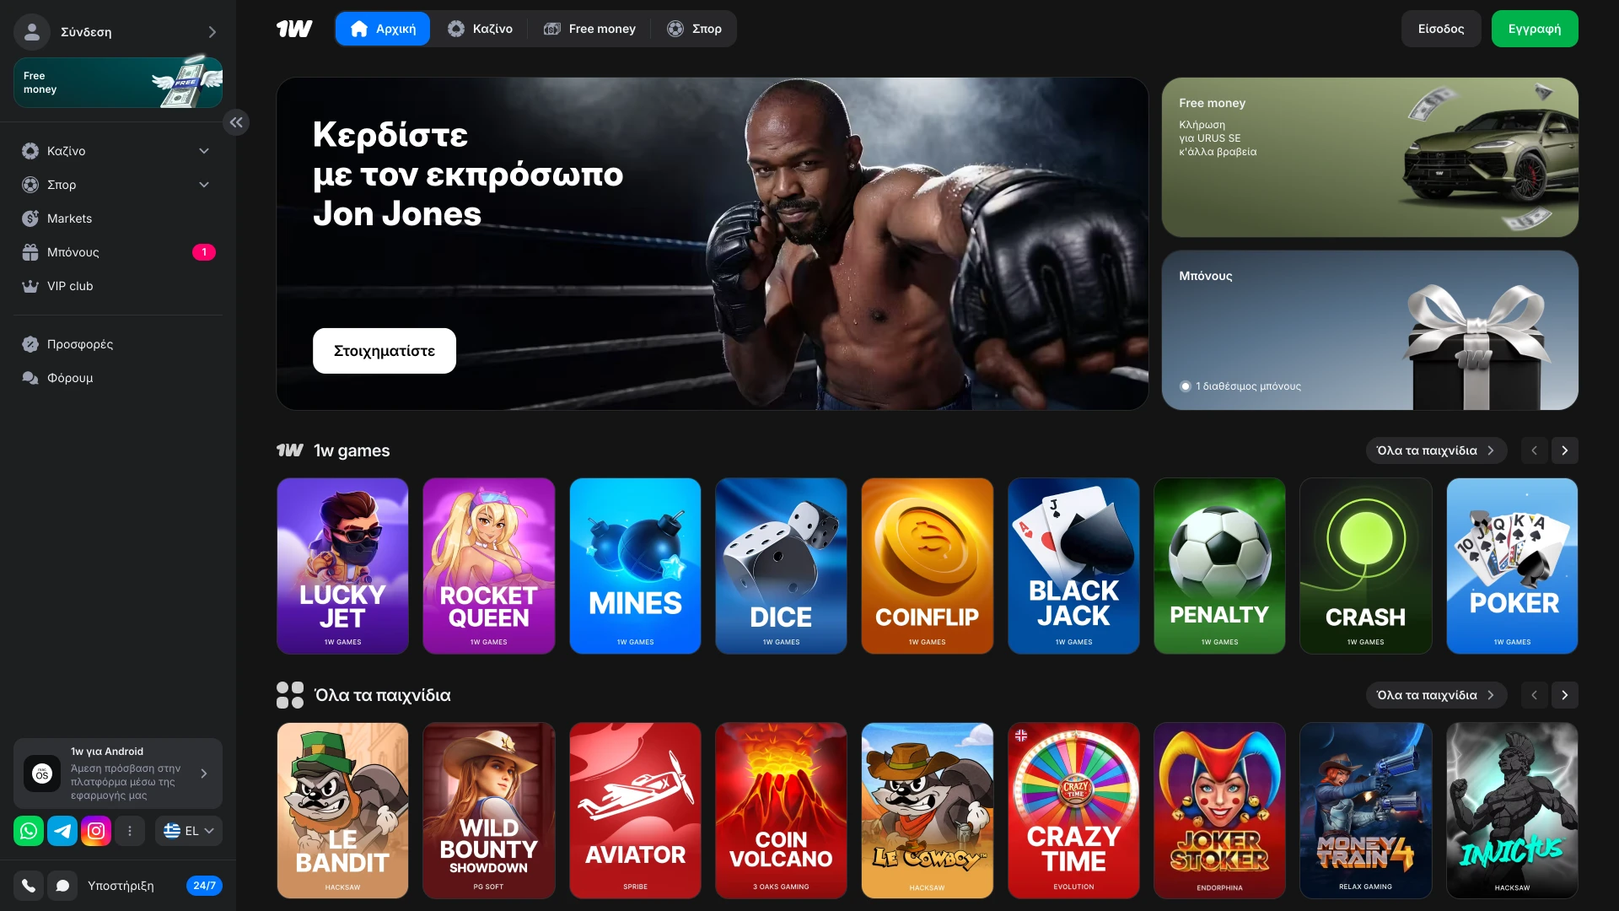The image size is (1619, 911).
Task: Click the phone call support icon
Action: (x=29, y=886)
